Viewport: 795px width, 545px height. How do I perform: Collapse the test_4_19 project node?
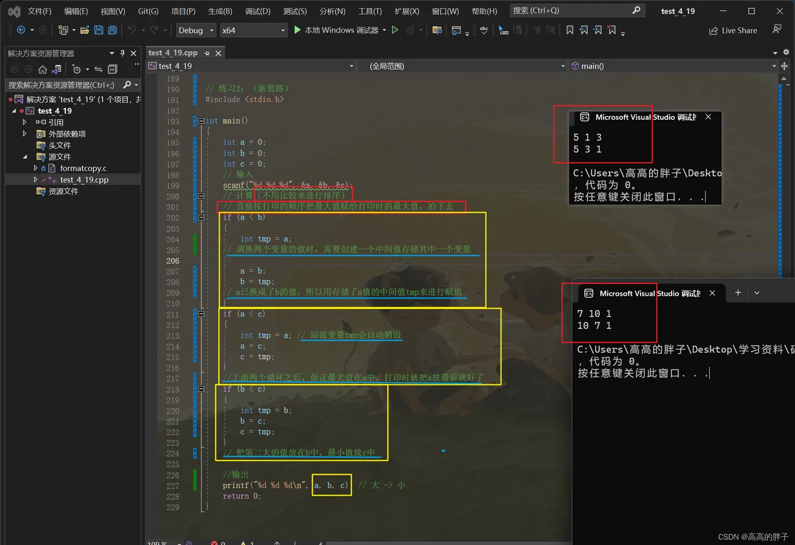coord(14,111)
